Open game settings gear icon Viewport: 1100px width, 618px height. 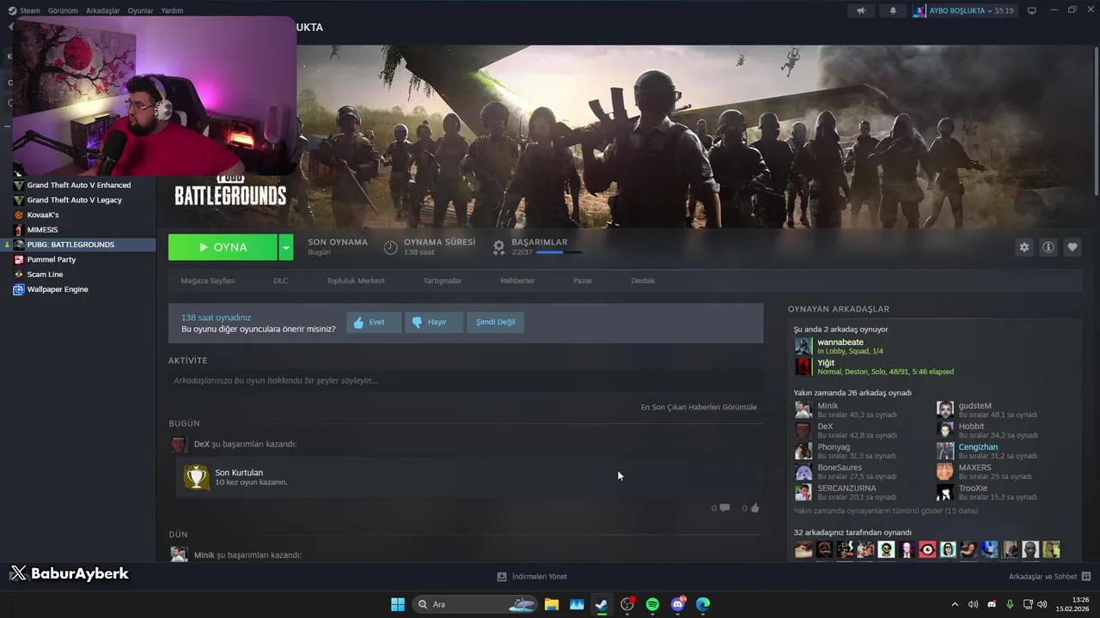click(1024, 247)
